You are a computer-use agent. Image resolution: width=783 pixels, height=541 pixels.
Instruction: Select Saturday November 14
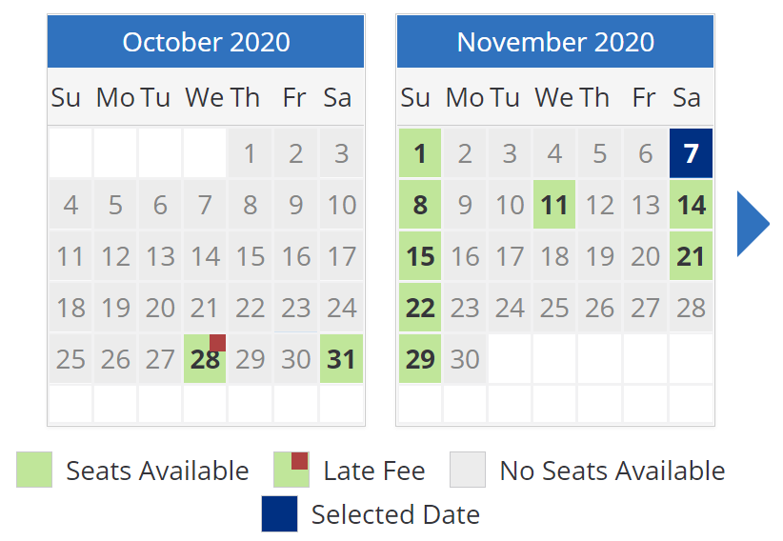tap(691, 205)
